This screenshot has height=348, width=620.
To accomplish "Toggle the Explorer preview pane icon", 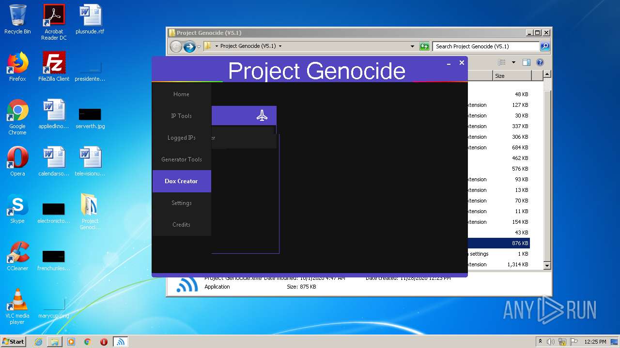I will [527, 62].
